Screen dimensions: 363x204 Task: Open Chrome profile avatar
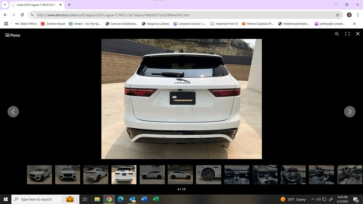(x=349, y=15)
